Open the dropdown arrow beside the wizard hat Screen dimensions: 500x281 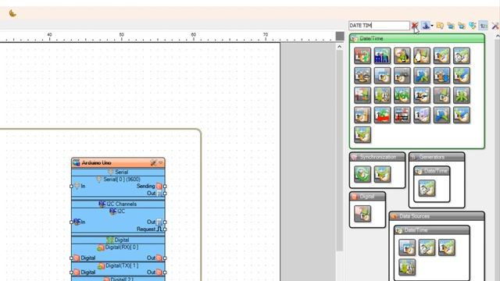(432, 26)
